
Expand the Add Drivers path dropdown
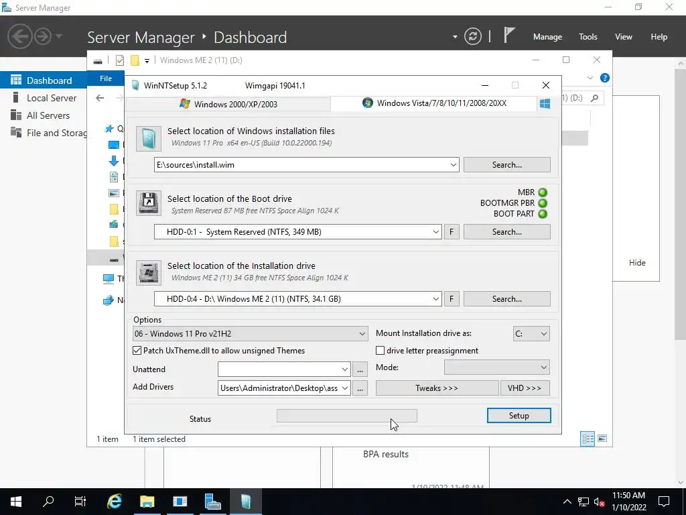pyautogui.click(x=345, y=388)
